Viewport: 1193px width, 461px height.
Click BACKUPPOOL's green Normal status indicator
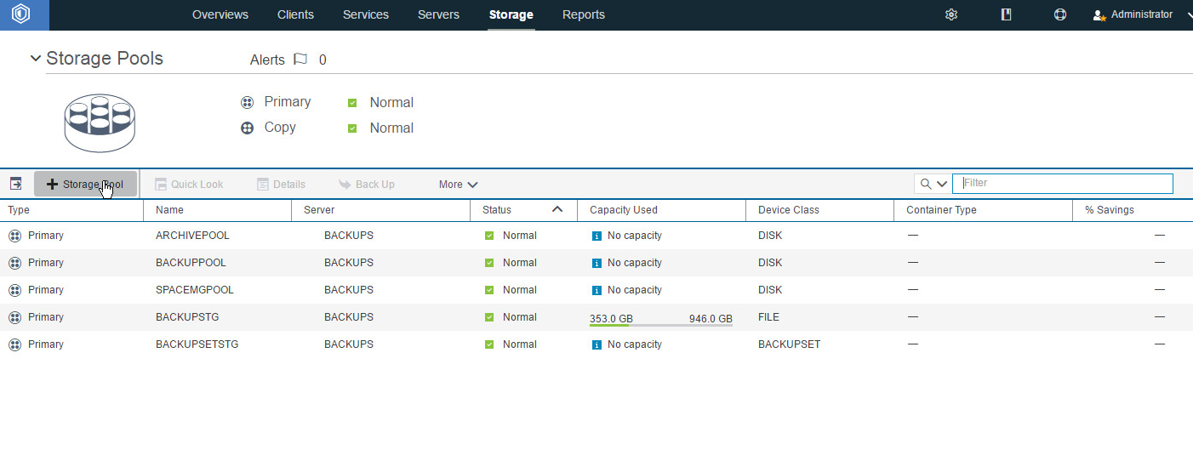click(489, 263)
